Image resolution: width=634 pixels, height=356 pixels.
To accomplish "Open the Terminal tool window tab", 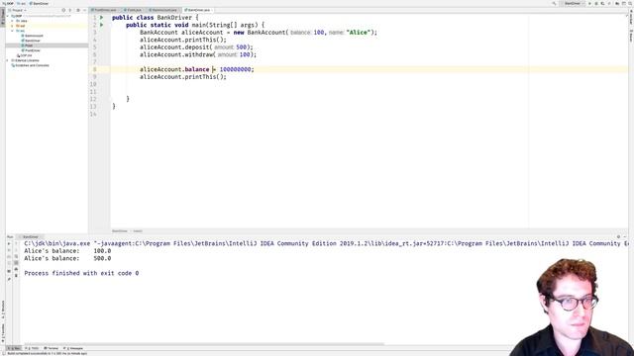I will 52,348.
